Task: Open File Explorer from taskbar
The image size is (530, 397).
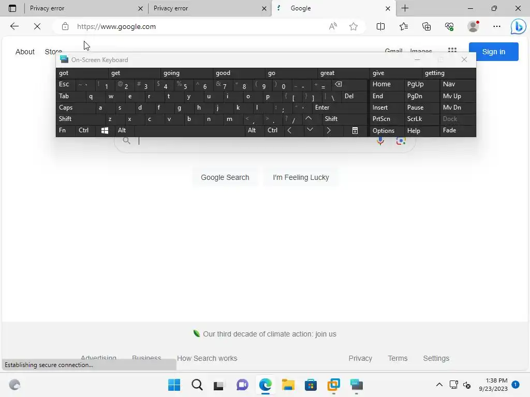Action: point(288,385)
